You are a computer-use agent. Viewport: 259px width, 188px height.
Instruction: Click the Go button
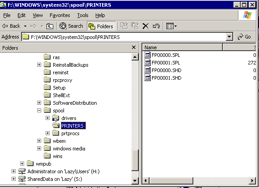click(x=244, y=37)
